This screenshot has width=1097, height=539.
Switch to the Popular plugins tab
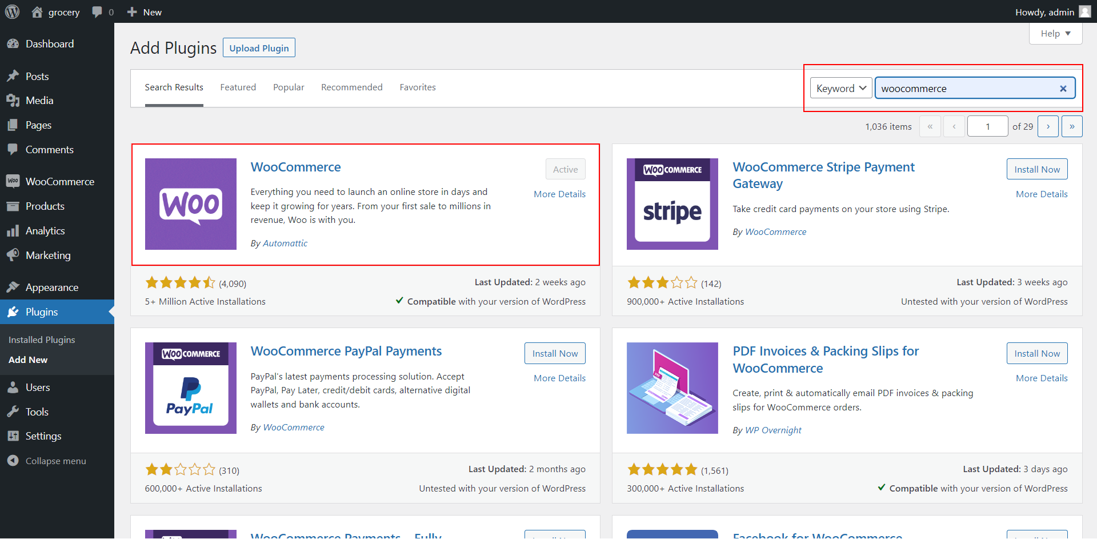pos(289,87)
